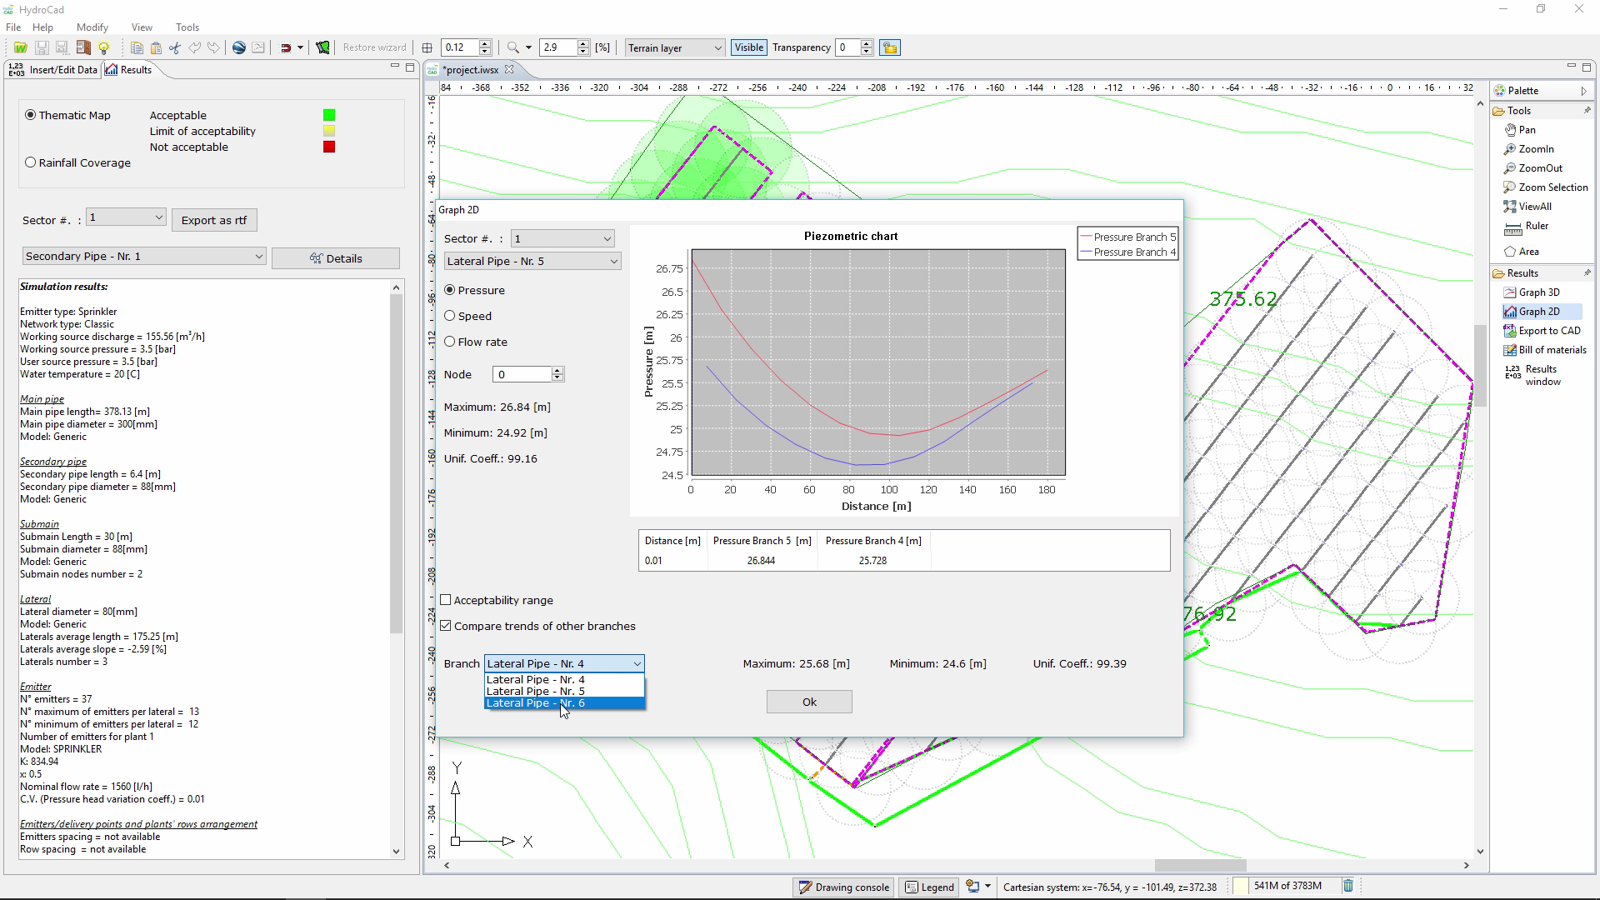
Task: Open Graph 3D from Results palette
Action: click(1538, 292)
